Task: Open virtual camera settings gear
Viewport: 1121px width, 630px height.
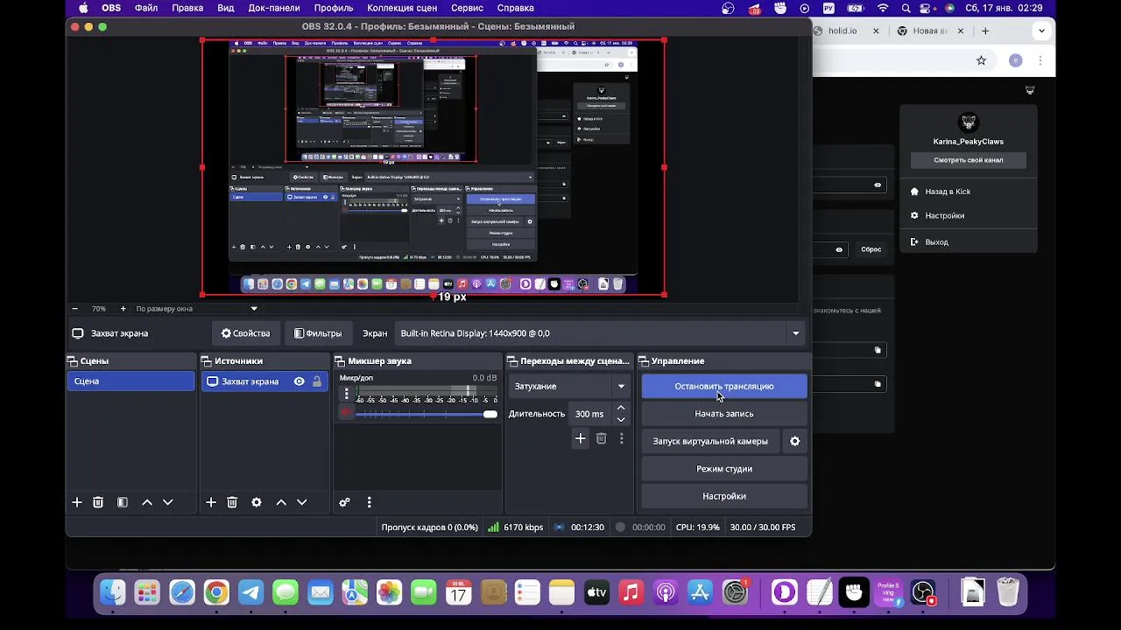Action: (x=795, y=441)
